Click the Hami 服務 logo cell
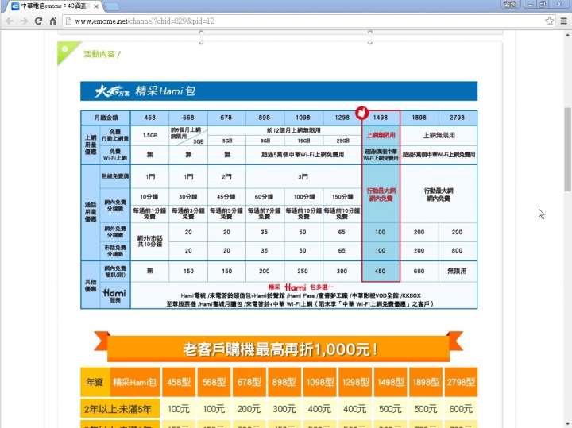Image resolution: width=572 pixels, height=428 pixels. click(x=114, y=295)
